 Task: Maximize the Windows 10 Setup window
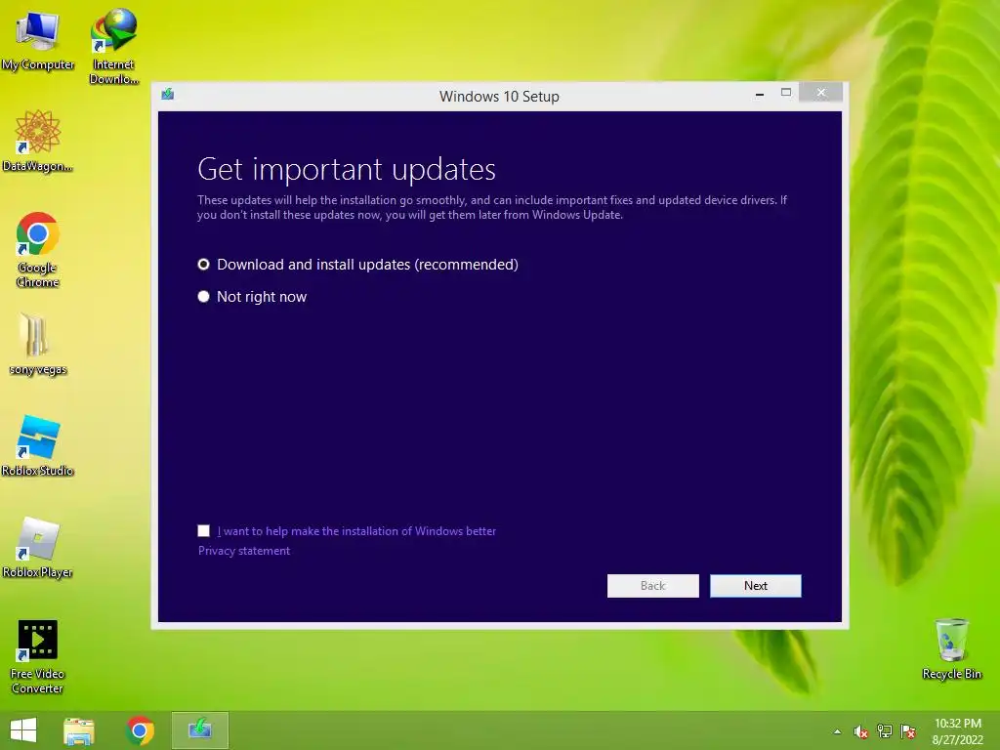point(786,93)
